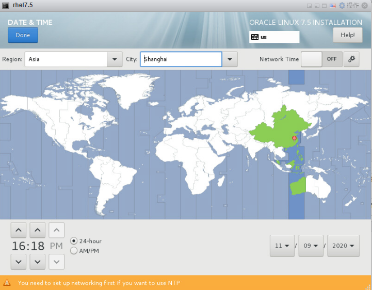The height and width of the screenshot is (290, 372).
Task: Click the NTP networking warning message
Action: click(99, 283)
